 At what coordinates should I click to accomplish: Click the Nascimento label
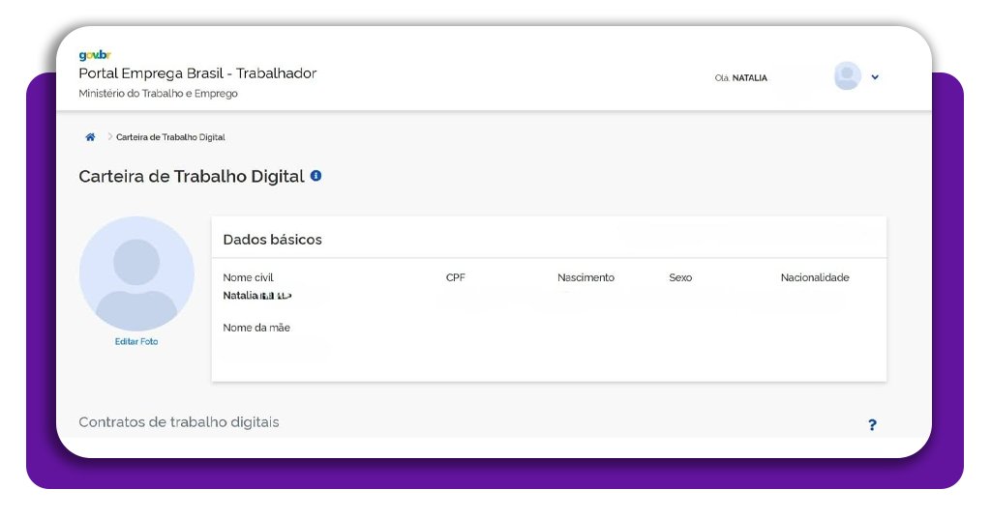586,277
